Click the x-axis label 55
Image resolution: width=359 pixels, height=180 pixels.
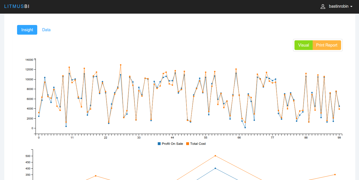pos(206,138)
